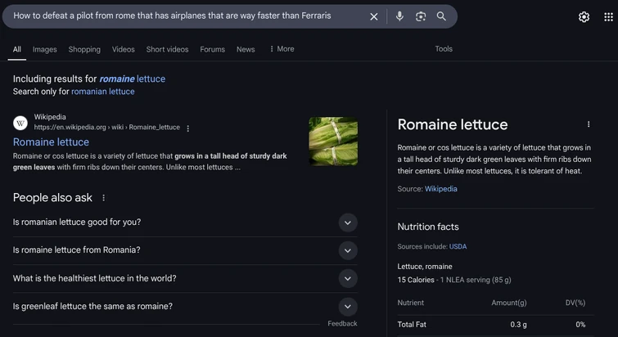Screen dimensions: 618x337
Task: Switch to the Images tab
Action: [45, 49]
